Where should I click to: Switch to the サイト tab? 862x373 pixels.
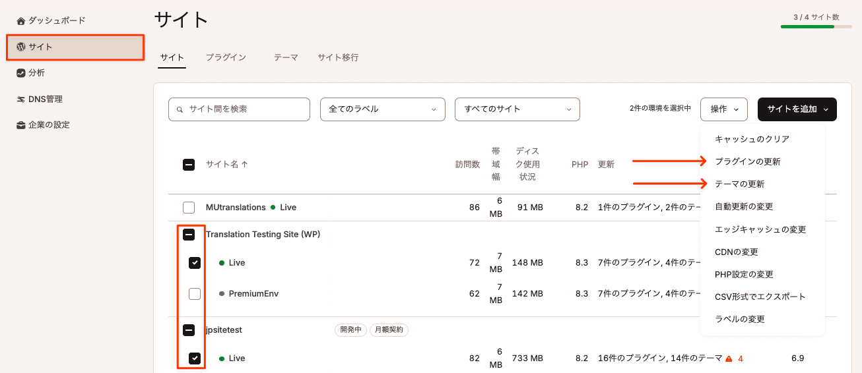tap(172, 57)
